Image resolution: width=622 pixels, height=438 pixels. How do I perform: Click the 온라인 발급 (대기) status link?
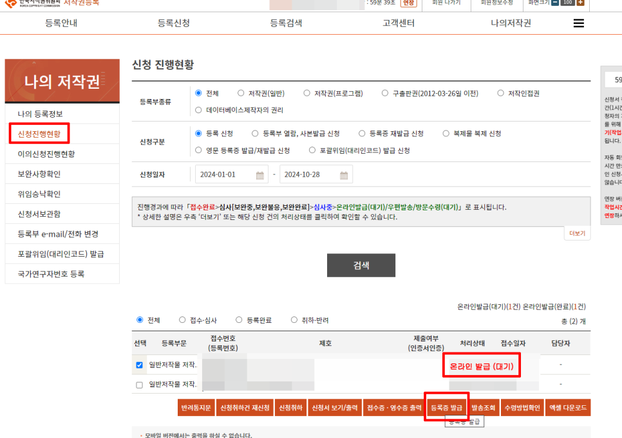coord(482,366)
